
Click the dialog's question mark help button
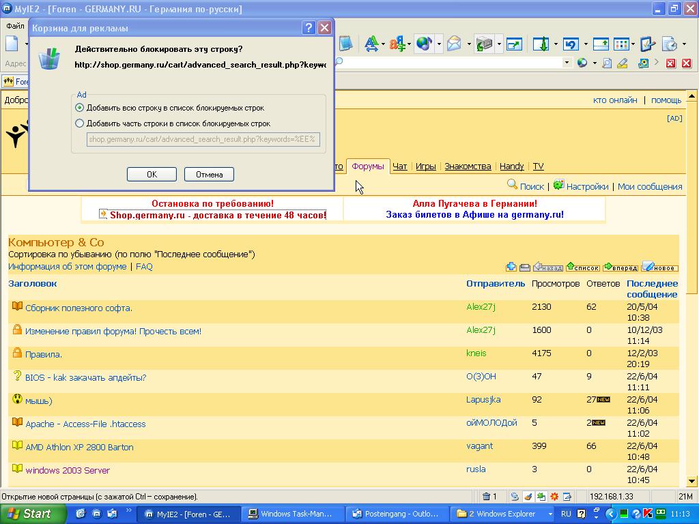click(x=309, y=27)
